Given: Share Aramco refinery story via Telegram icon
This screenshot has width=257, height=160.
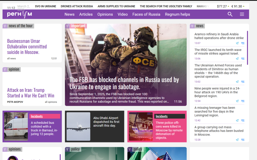Looking at the screenshot, I should pyautogui.click(x=237, y=43).
